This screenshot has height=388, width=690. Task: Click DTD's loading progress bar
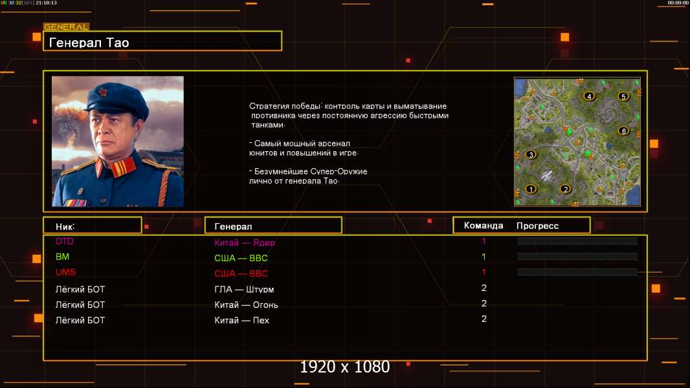tap(577, 241)
